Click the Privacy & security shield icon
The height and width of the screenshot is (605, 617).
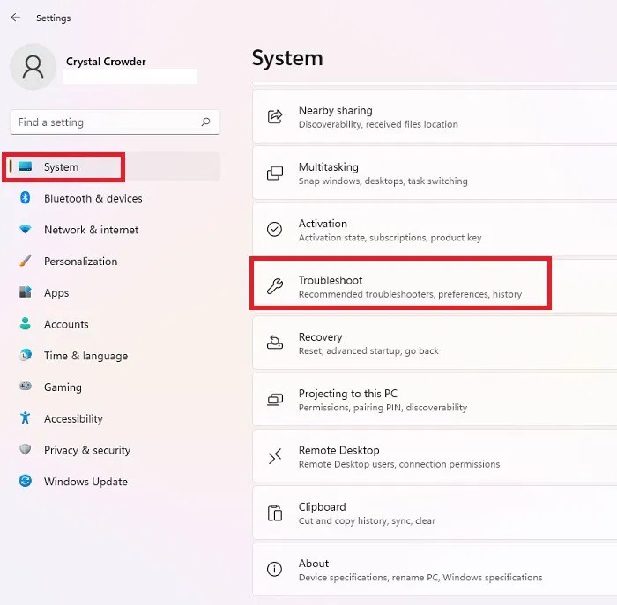pyautogui.click(x=26, y=449)
